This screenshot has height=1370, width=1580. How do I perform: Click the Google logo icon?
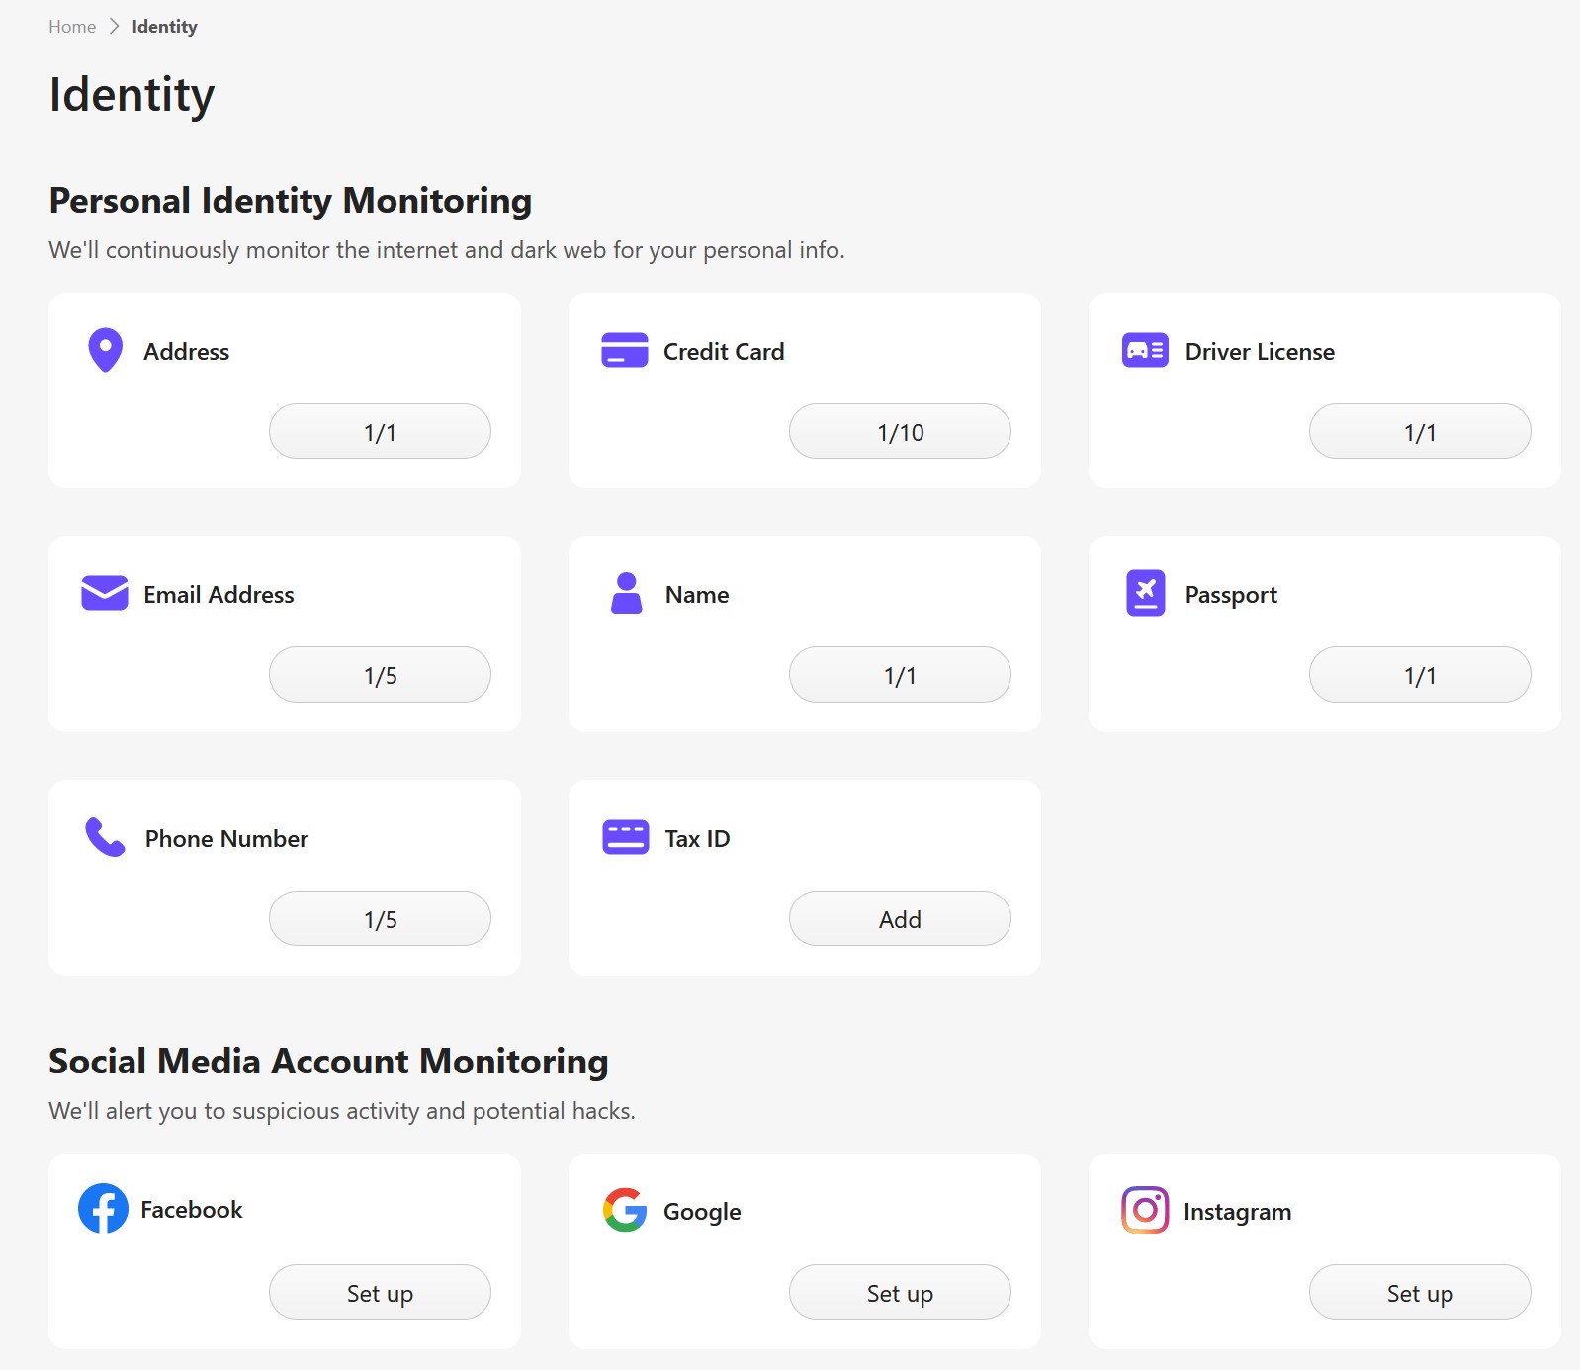[x=625, y=1210]
